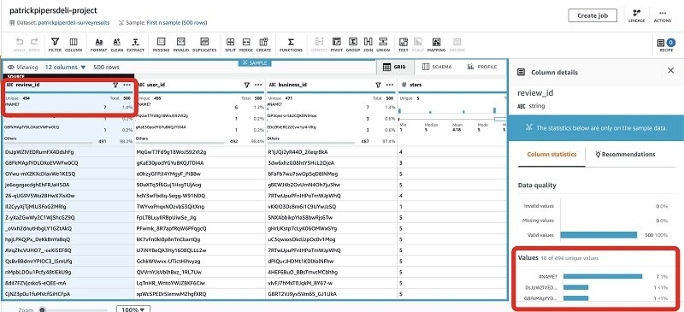Image resolution: width=684 pixels, height=312 pixels.
Task: Select cell R1jJQi2yR44D_2iIeqr8kA
Action: (332, 152)
